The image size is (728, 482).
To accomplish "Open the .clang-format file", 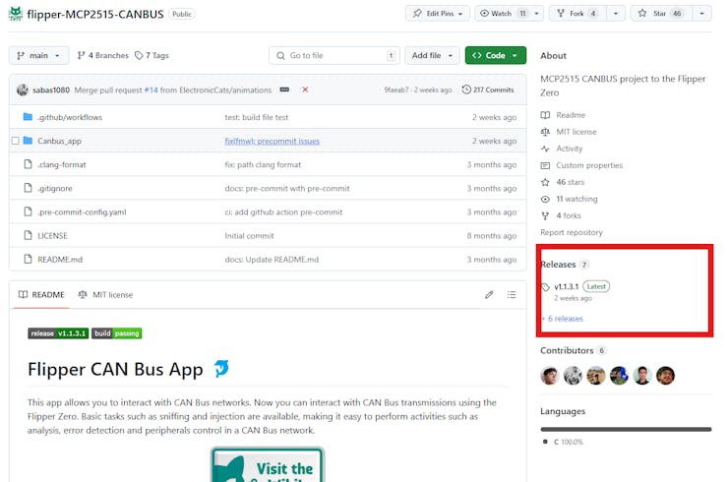I will point(62,164).
